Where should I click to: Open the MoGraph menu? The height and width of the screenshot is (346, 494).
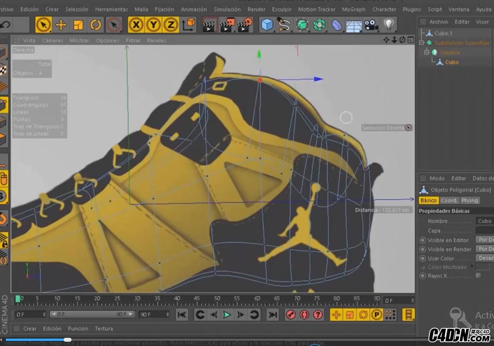tap(354, 9)
